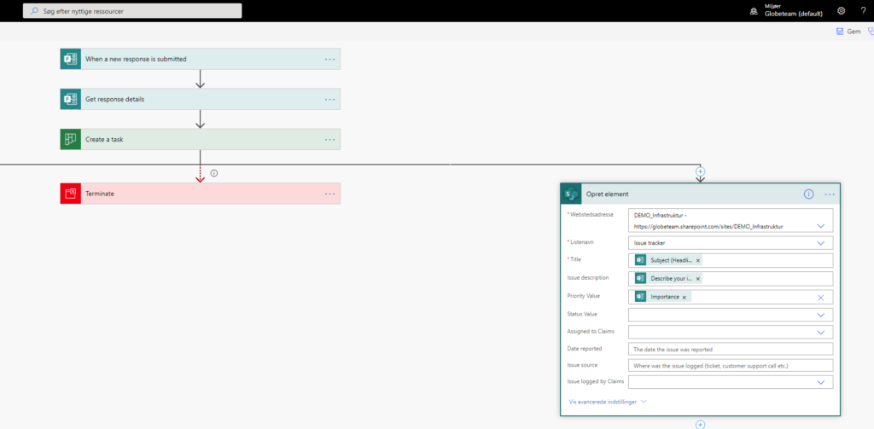Viewport: 874px width, 429px height.
Task: Click inside the Issue description field
Action: click(x=731, y=279)
